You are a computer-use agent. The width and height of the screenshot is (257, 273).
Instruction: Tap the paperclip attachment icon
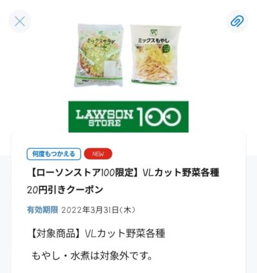(237, 21)
